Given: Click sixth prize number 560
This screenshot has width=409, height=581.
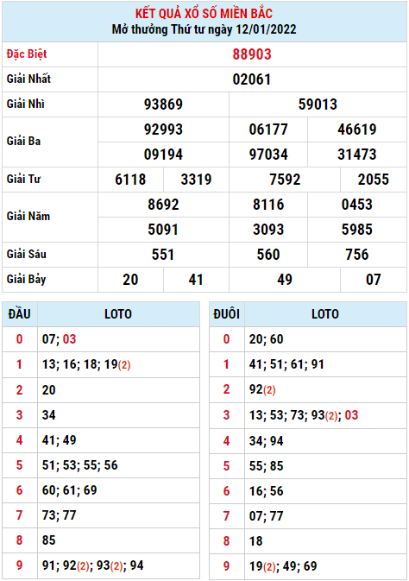Looking at the screenshot, I should tap(268, 255).
